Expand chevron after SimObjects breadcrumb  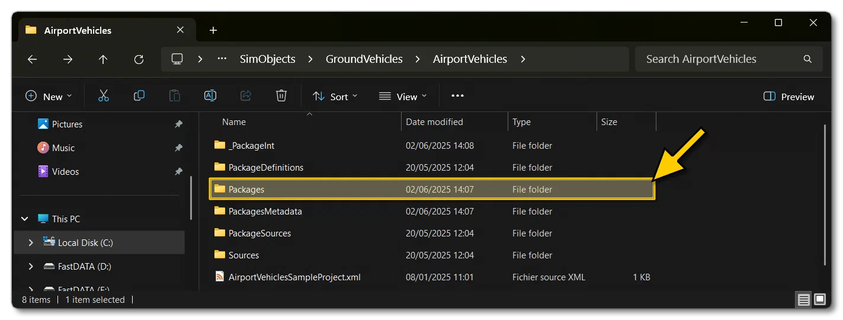click(310, 59)
